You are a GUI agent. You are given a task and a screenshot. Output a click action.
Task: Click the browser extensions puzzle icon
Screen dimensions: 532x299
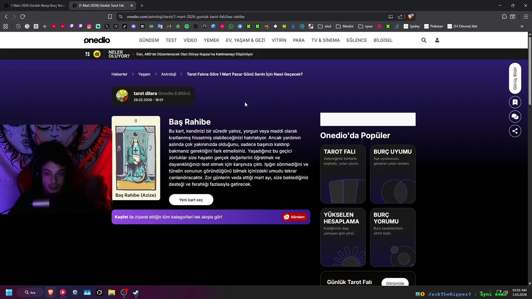click(504, 17)
